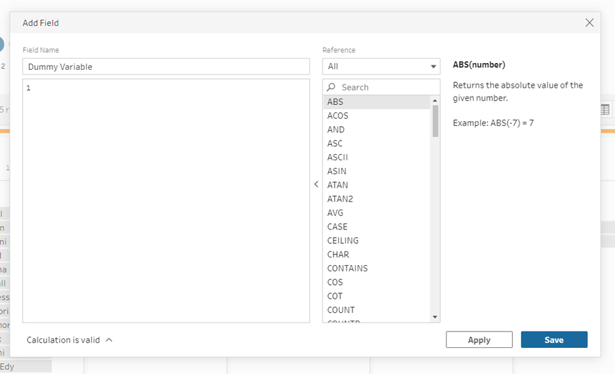Choose the CASE function

point(337,227)
